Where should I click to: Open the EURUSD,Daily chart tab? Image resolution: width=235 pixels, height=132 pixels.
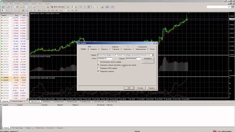(x=59, y=102)
